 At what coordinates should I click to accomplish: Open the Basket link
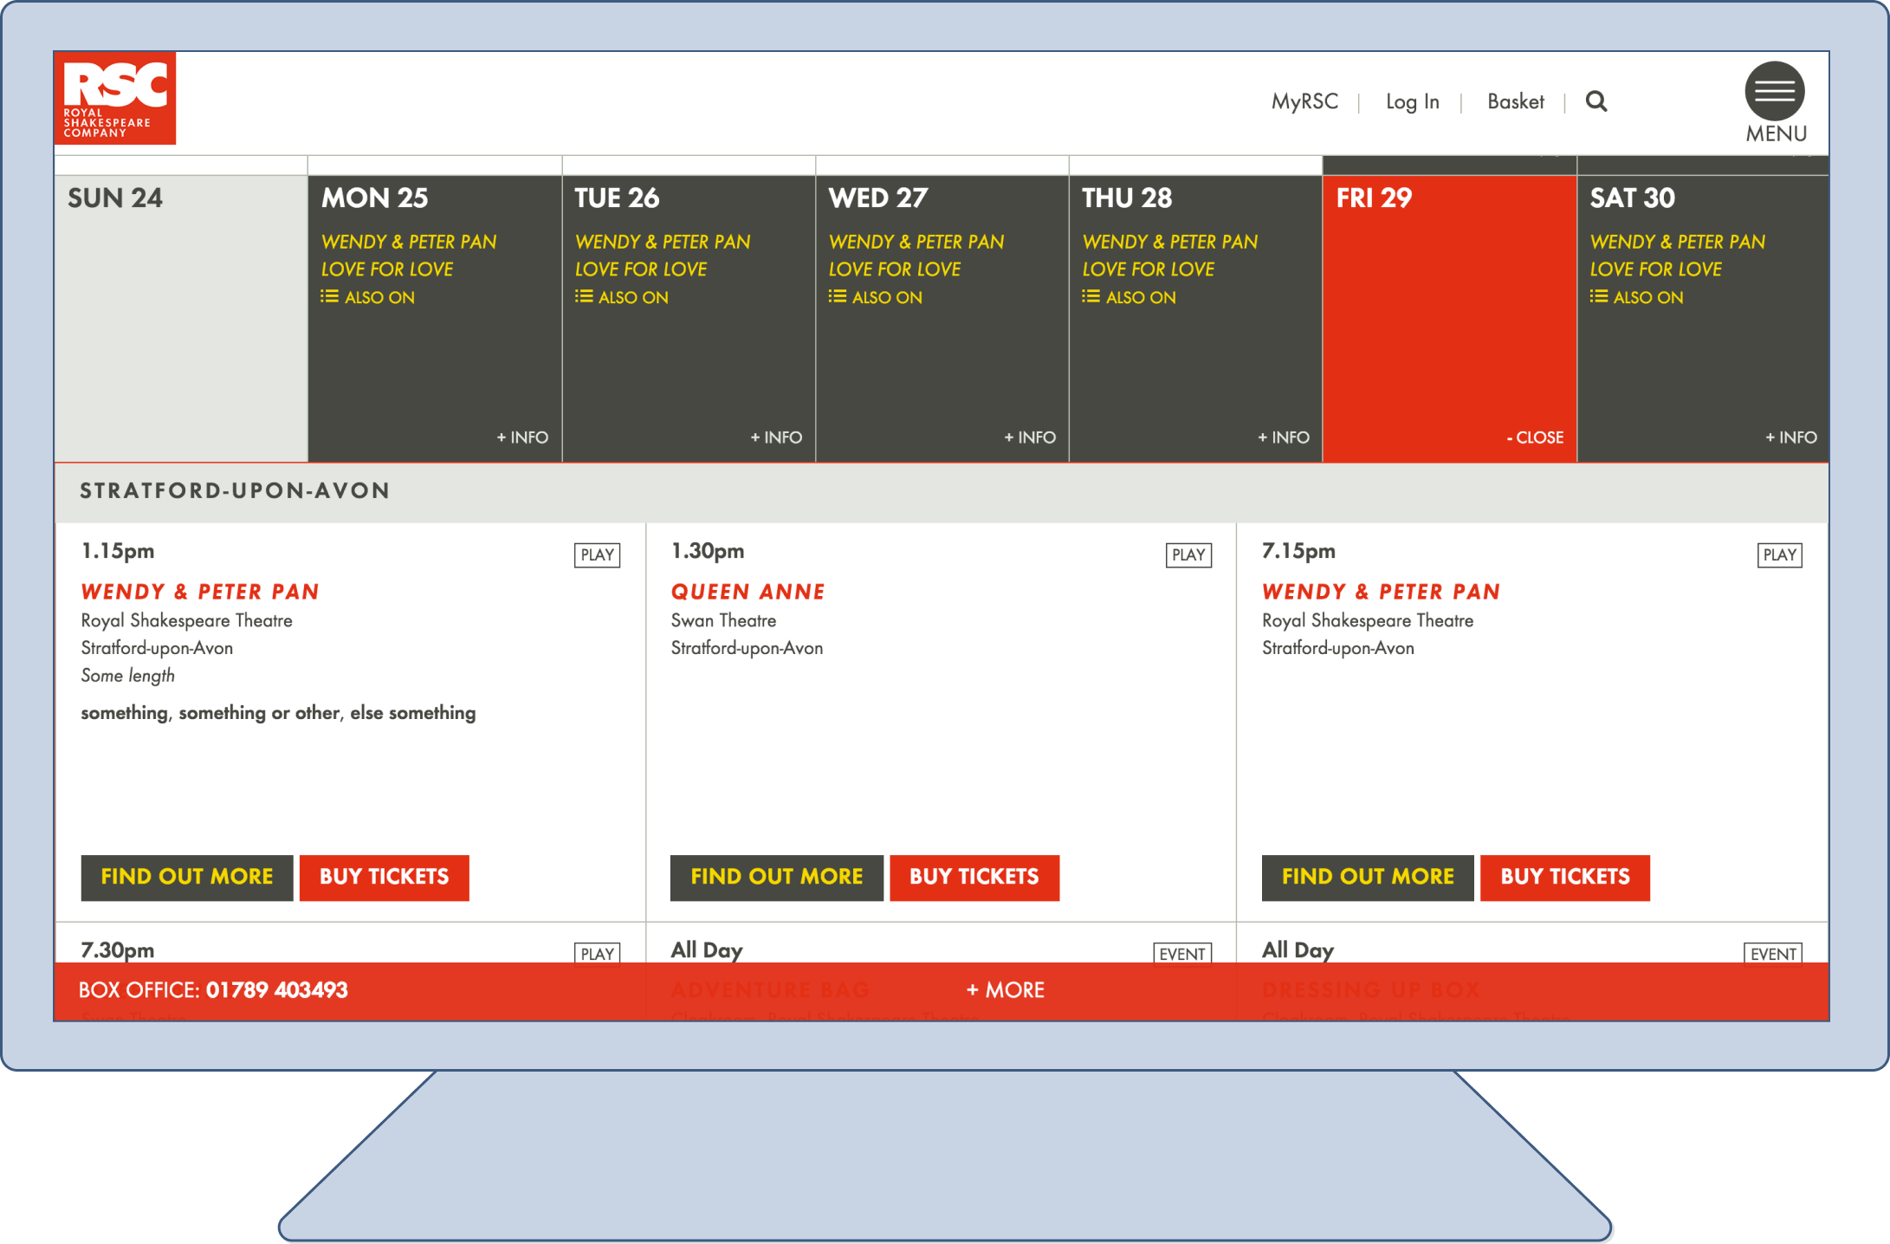pos(1516,101)
